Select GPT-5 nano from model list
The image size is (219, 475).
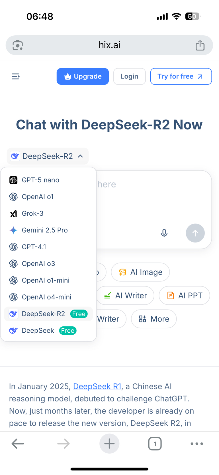point(40,180)
